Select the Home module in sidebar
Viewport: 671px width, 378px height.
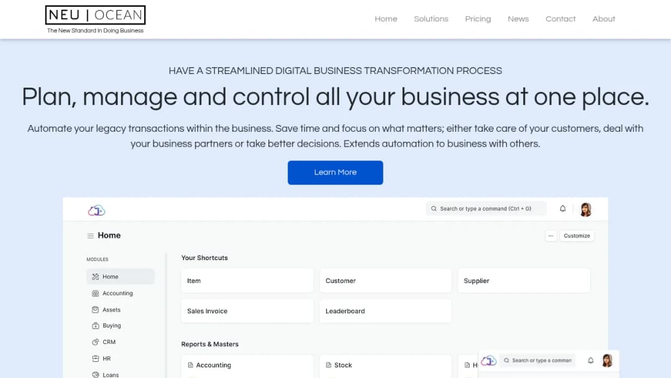click(x=121, y=277)
